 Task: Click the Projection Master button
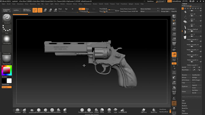[x=7, y=10]
